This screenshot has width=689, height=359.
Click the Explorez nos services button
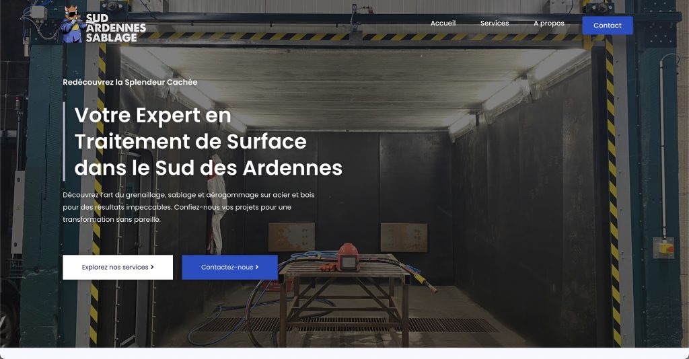[118, 268]
